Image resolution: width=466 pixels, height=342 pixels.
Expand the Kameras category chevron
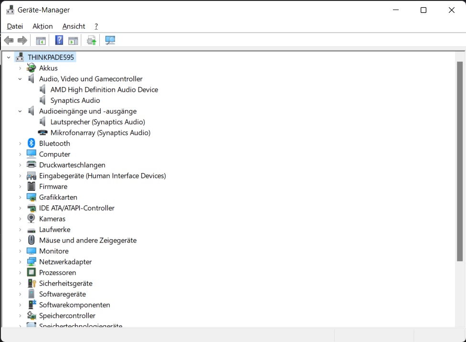20,219
